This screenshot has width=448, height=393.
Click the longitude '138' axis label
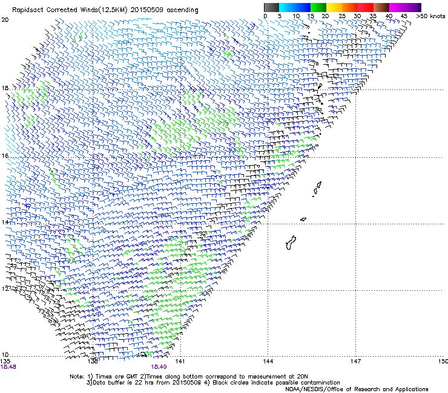click(x=93, y=362)
